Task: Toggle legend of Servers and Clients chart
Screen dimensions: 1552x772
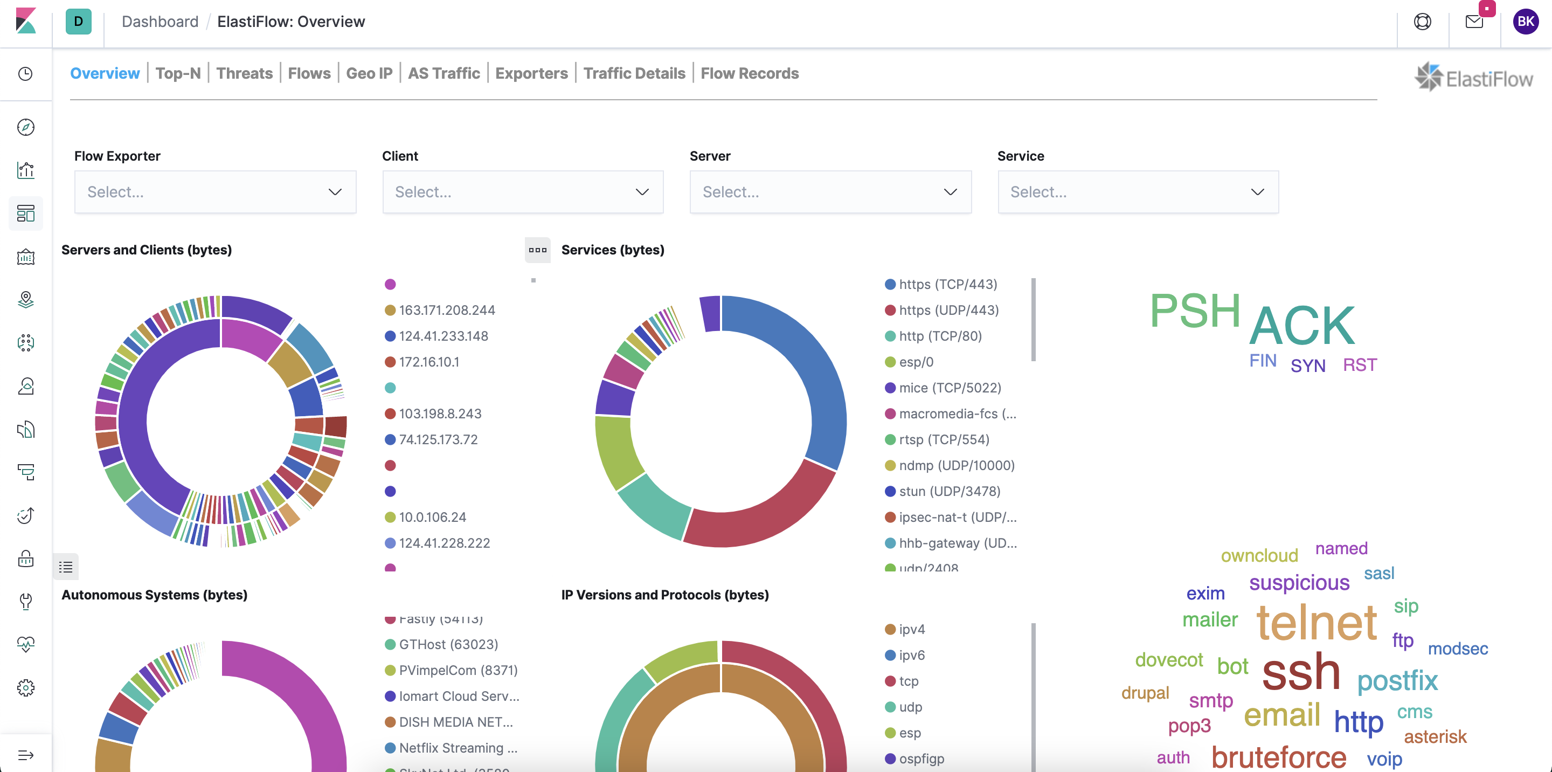Action: click(x=66, y=567)
